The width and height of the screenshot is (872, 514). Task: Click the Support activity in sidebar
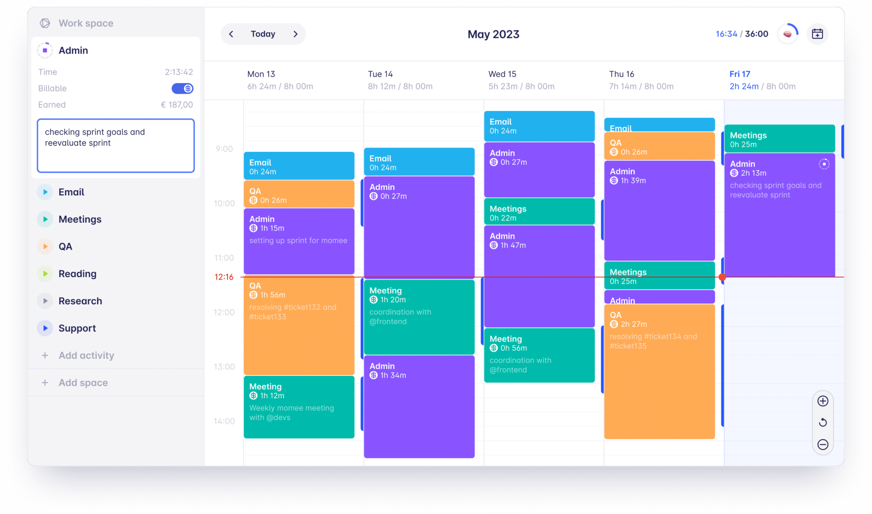click(x=76, y=328)
